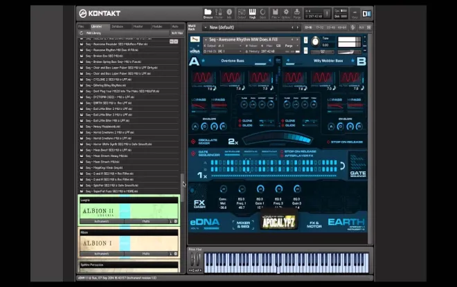Switch to the Files browser tab
This screenshot has width=457, height=287.
point(82,26)
